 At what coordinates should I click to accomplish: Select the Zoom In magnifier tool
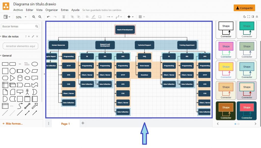click(34, 17)
